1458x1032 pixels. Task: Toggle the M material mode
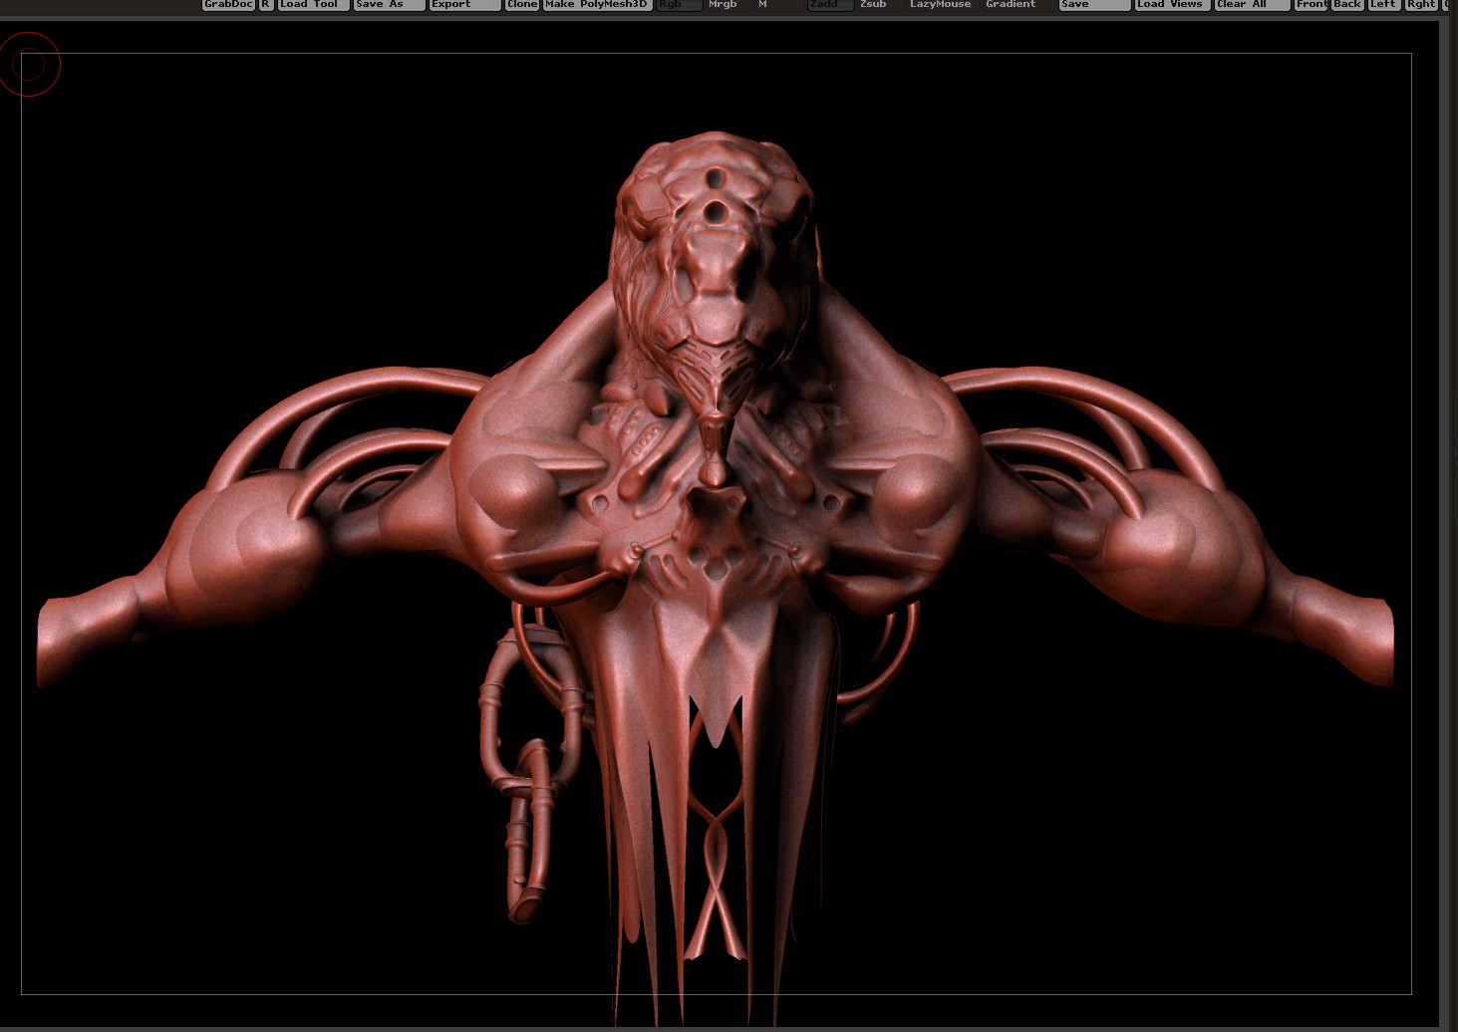point(778,5)
